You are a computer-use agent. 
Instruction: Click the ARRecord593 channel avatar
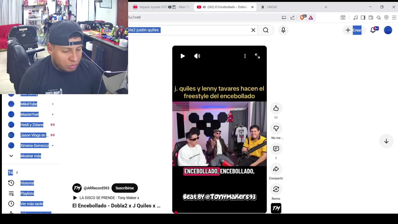pos(77,188)
